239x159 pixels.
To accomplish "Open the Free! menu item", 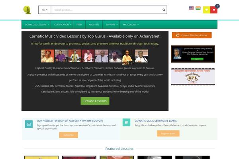I will pos(79,25).
